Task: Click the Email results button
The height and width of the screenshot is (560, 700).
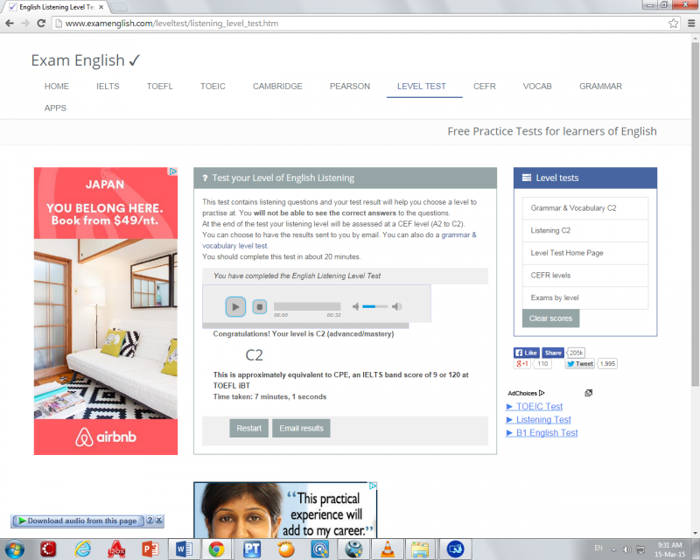Action: [x=301, y=428]
